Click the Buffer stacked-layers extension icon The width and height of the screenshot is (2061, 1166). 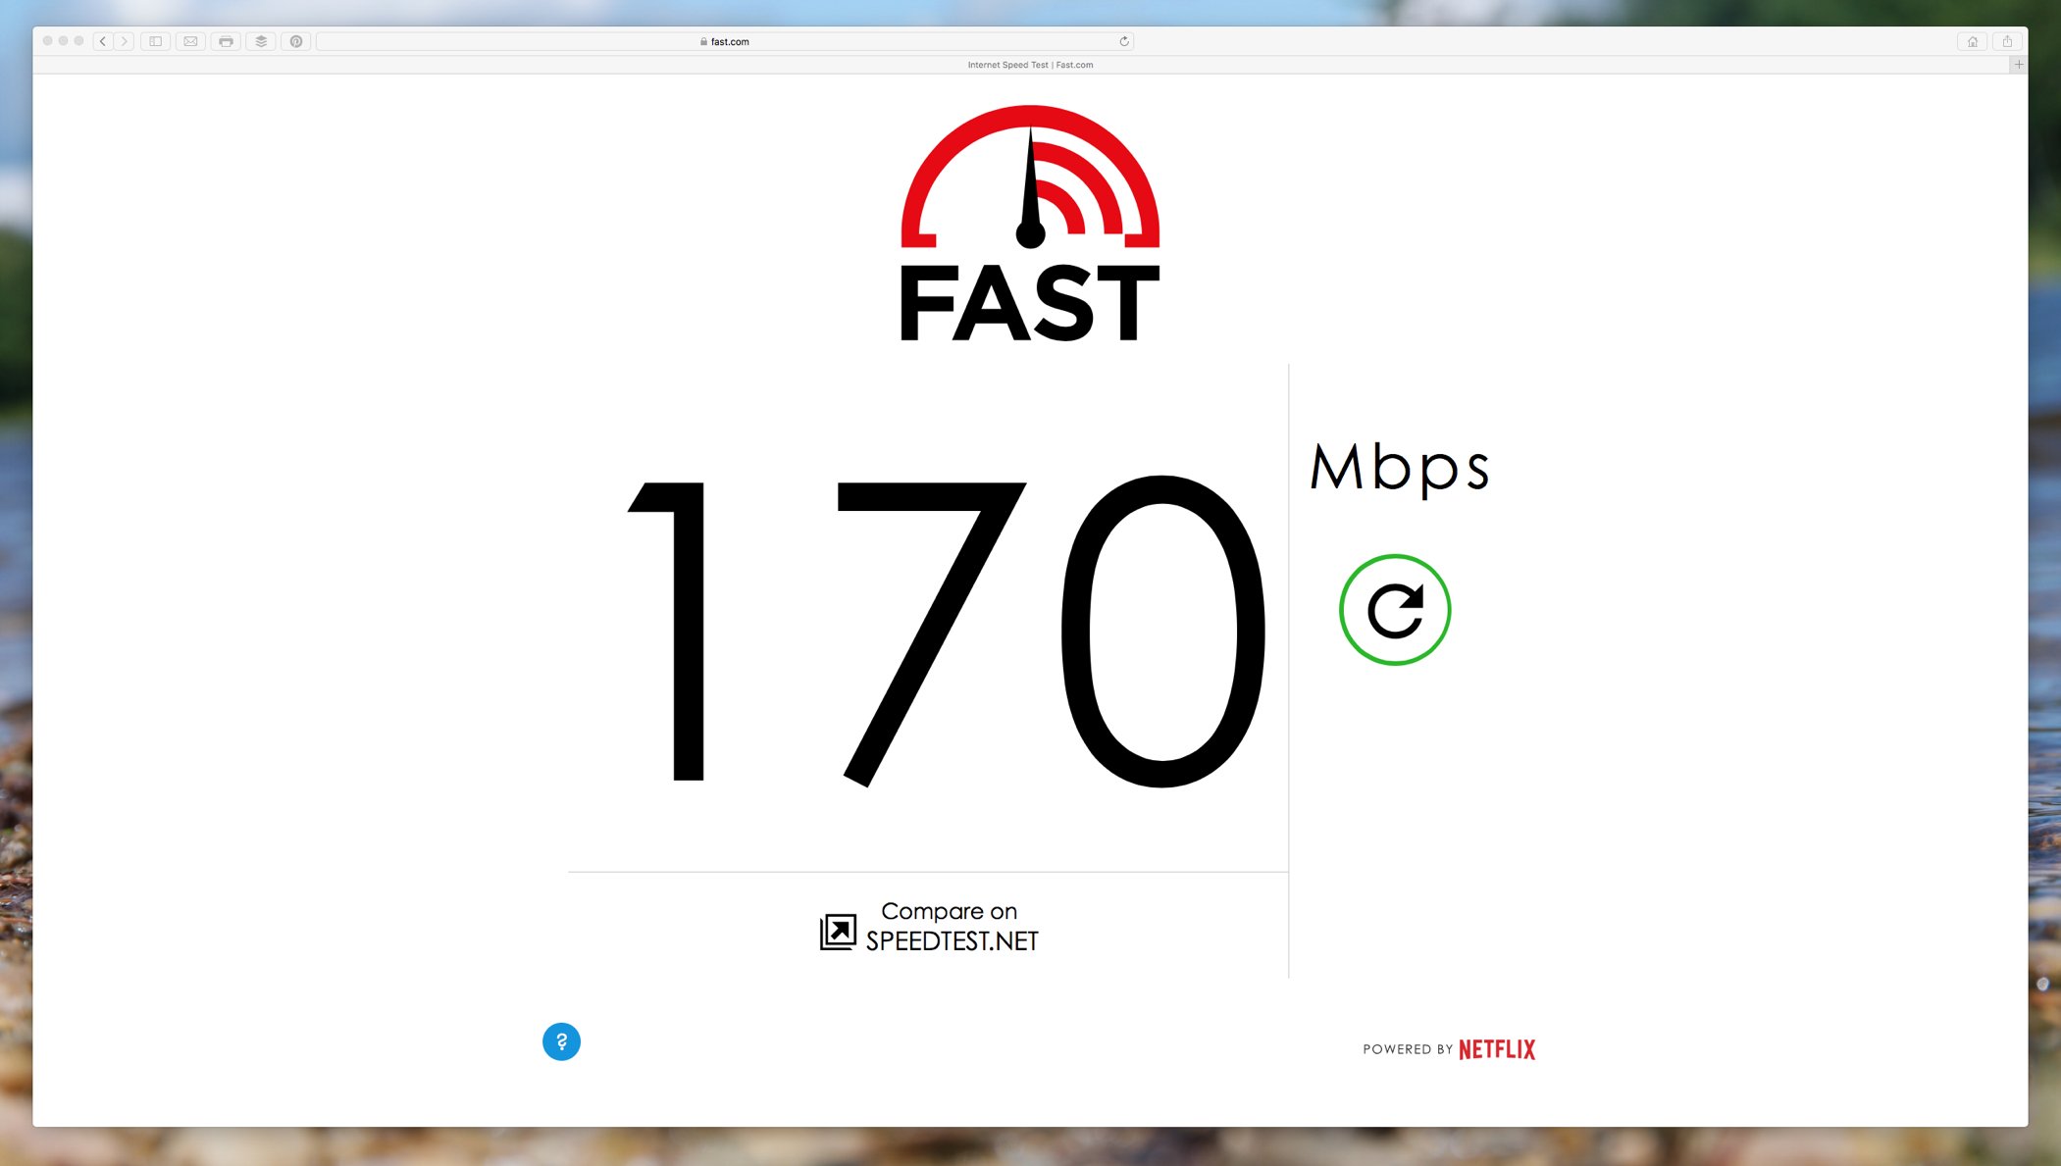pos(261,41)
